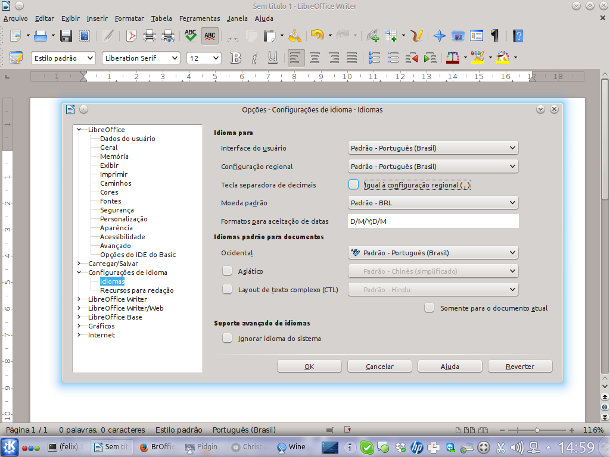
Task: Click the volume speaker tray icon
Action: pyautogui.click(x=517, y=447)
